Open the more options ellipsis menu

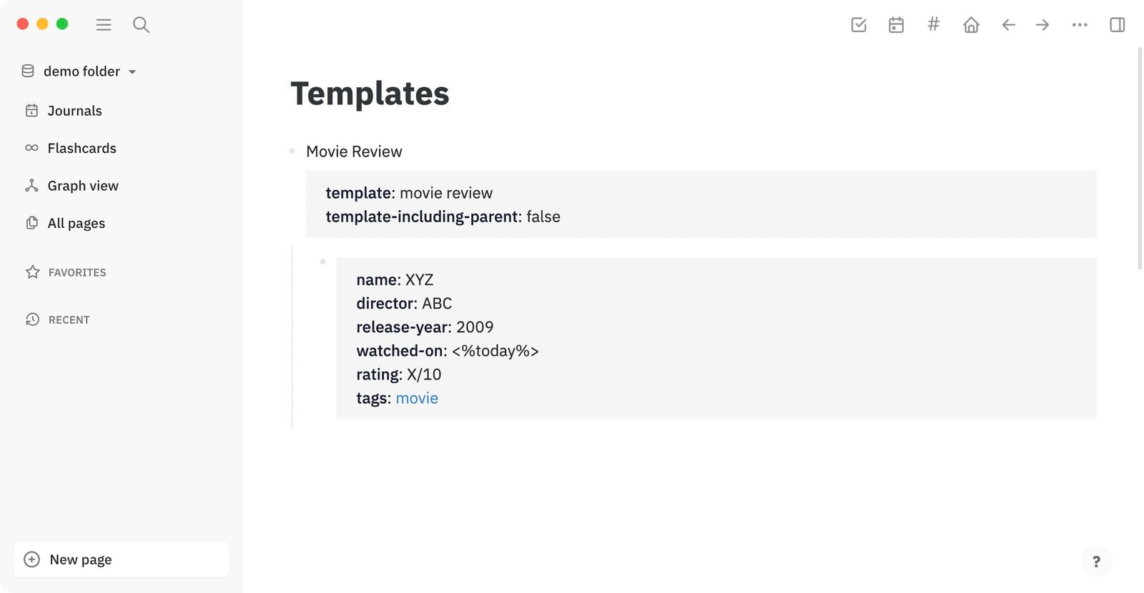[1080, 24]
